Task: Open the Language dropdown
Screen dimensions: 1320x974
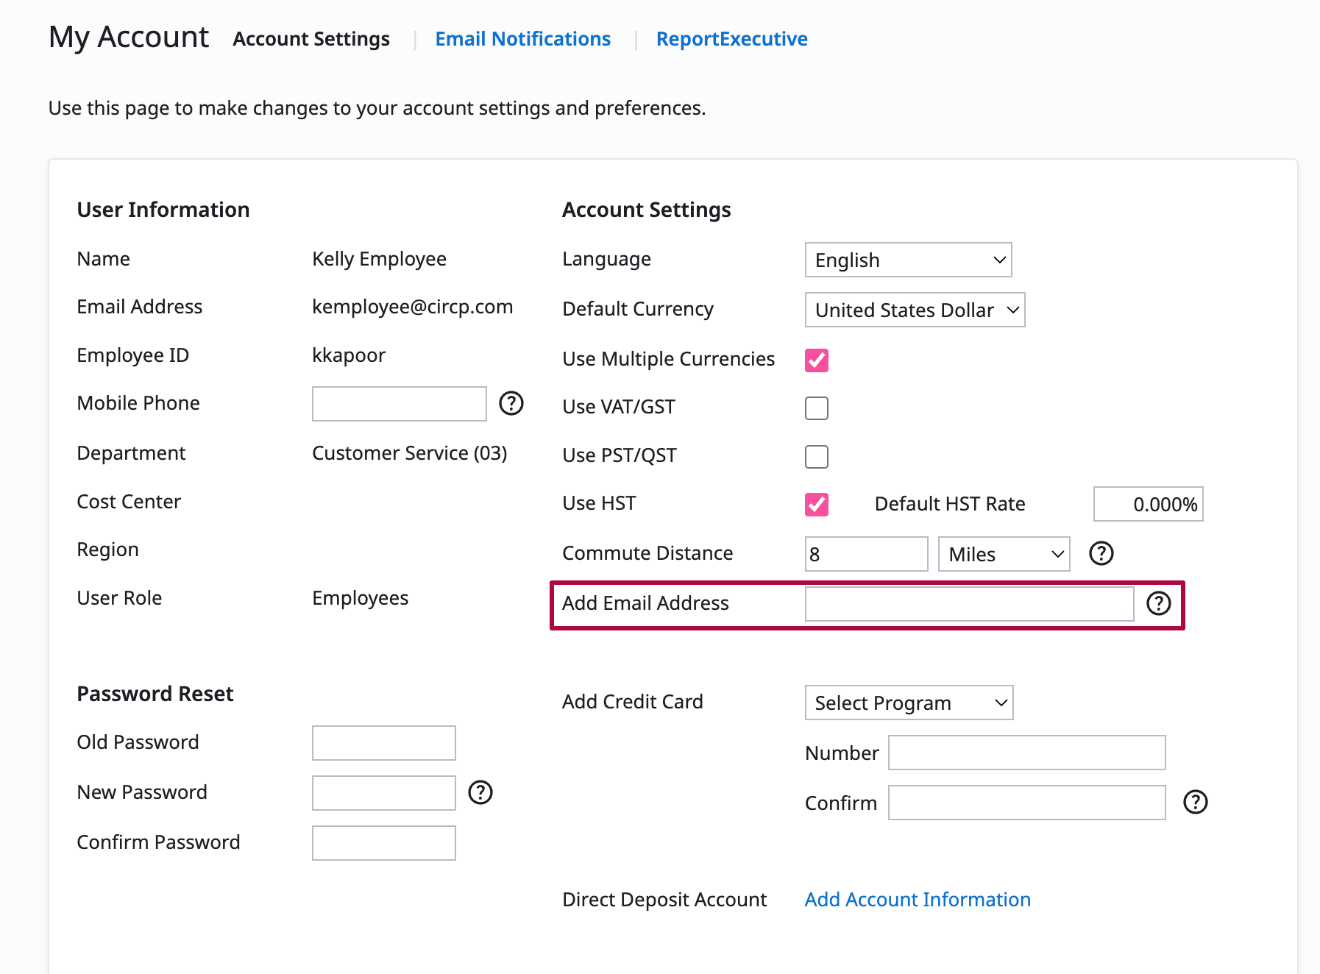Action: 908,260
